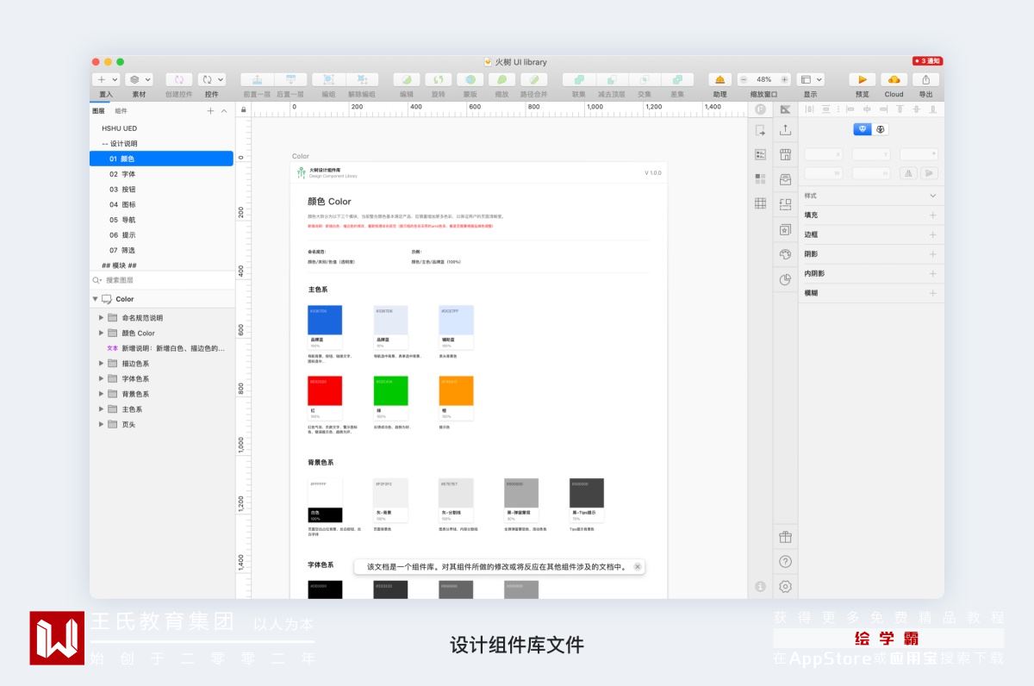Open the 助理 assistant tool

720,79
